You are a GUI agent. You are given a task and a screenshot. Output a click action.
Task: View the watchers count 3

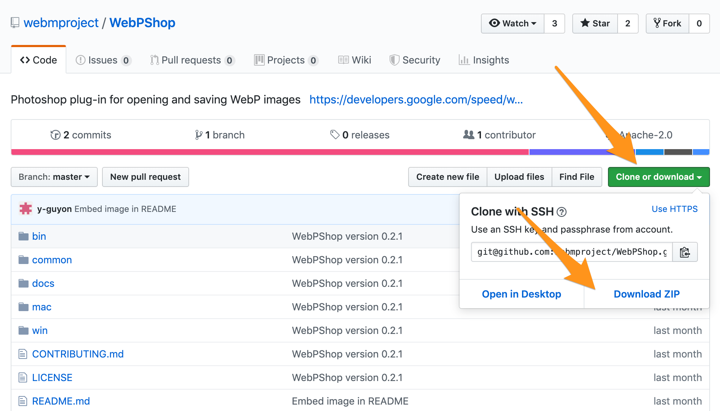(x=554, y=23)
